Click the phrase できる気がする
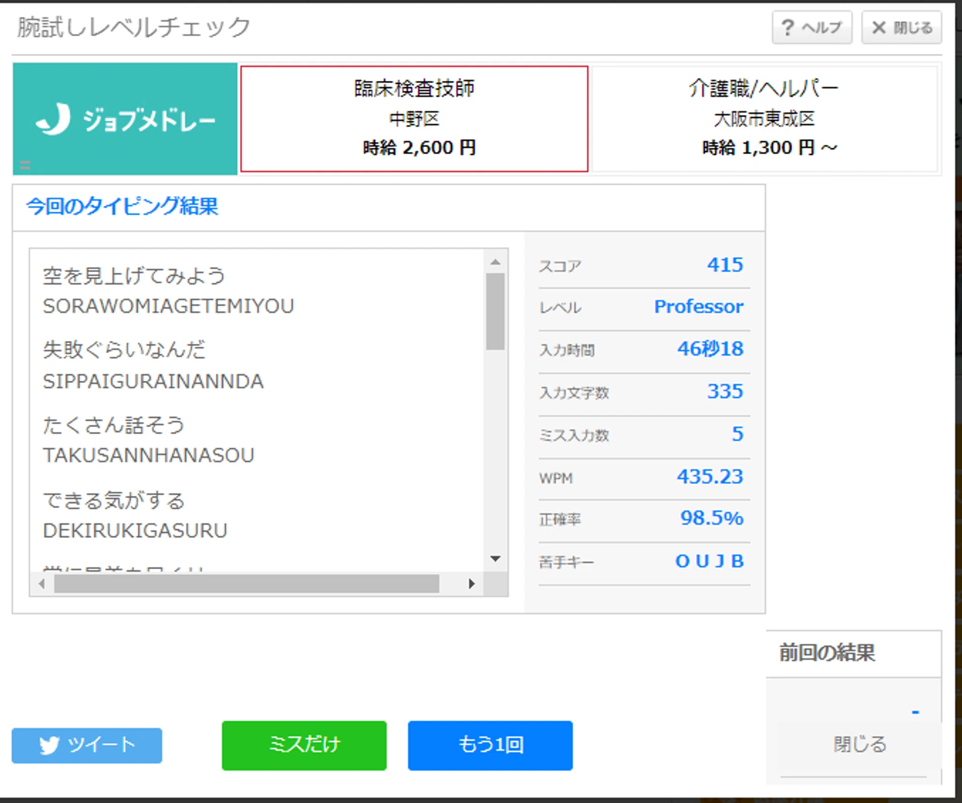Image resolution: width=962 pixels, height=803 pixels. pos(114,500)
